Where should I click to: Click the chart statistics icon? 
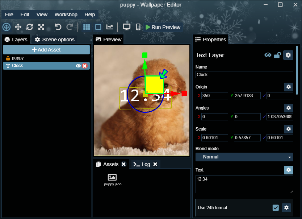click(110, 27)
